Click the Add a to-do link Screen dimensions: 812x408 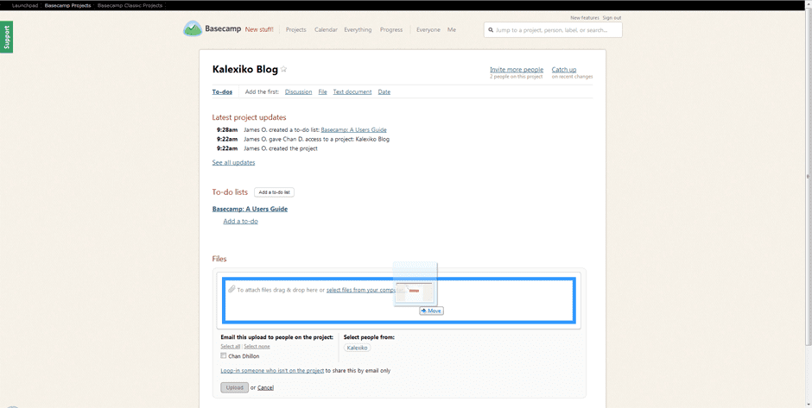click(x=240, y=222)
